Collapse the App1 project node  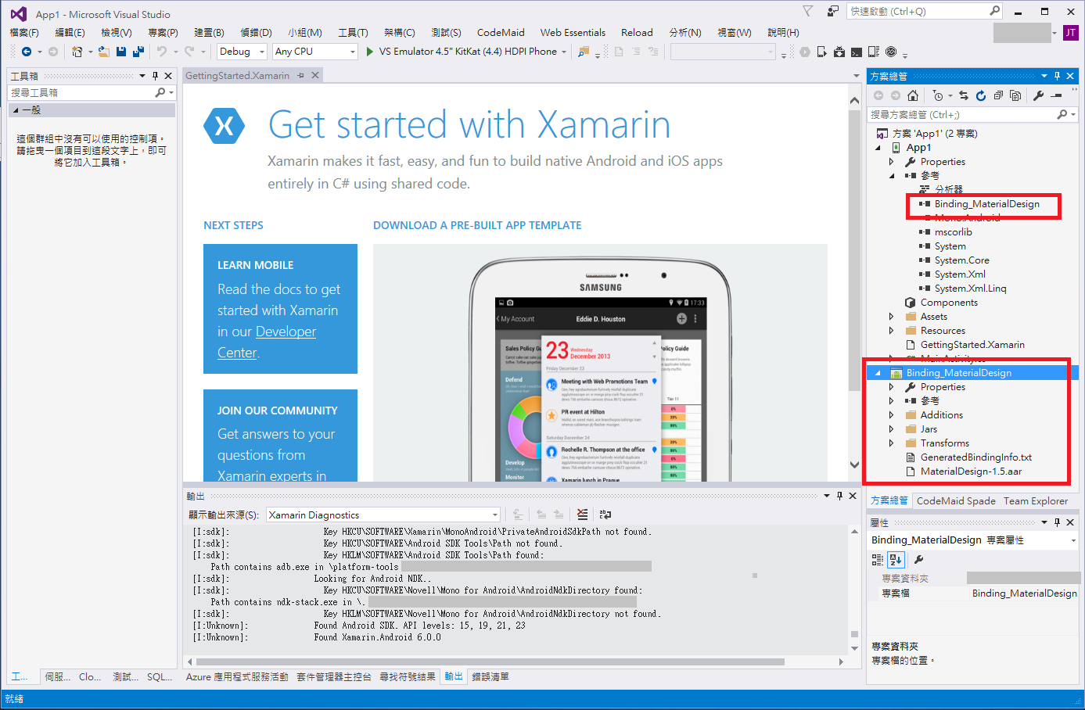[x=878, y=148]
